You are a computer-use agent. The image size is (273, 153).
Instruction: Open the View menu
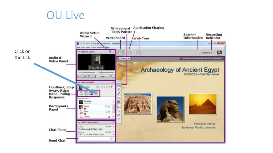coord(88,48)
